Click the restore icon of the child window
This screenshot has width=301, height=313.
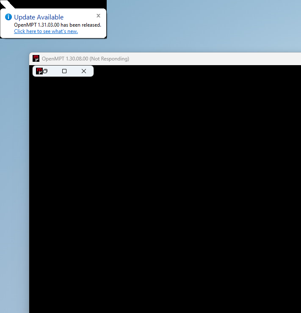pyautogui.click(x=45, y=71)
